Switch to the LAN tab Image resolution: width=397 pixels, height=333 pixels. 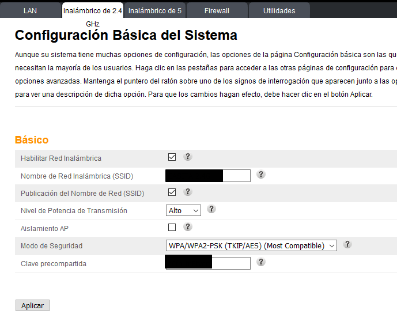(x=30, y=10)
